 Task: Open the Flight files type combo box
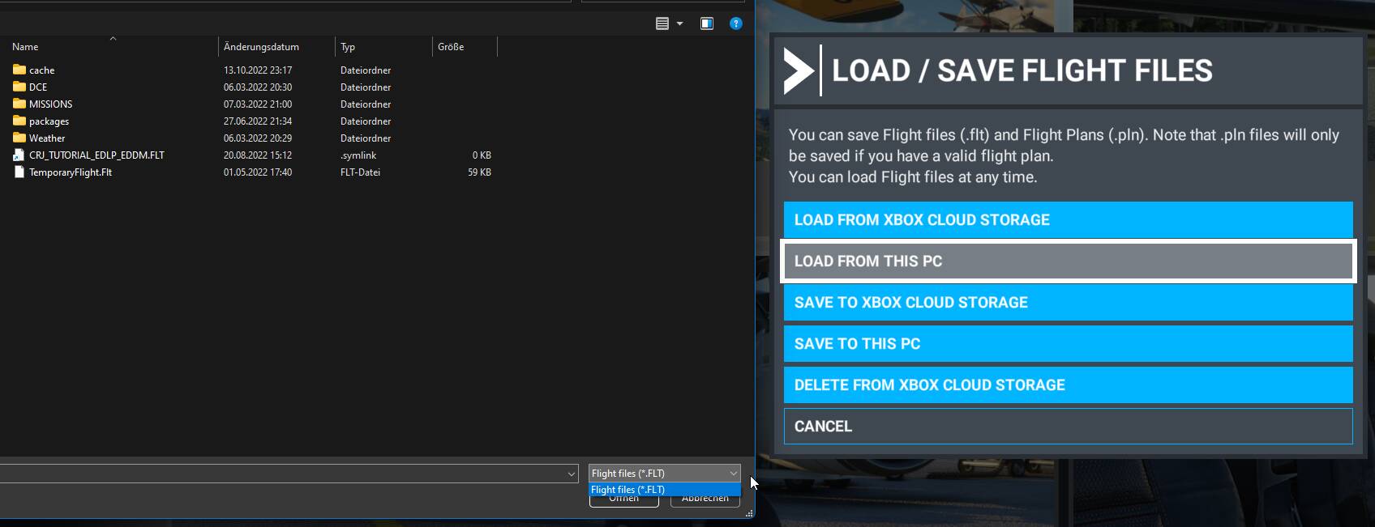coord(664,474)
